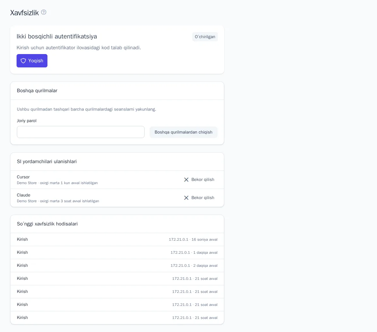This screenshot has height=332, width=377.
Task: Click the Boshqa qurilmalar section header
Action: [37, 91]
